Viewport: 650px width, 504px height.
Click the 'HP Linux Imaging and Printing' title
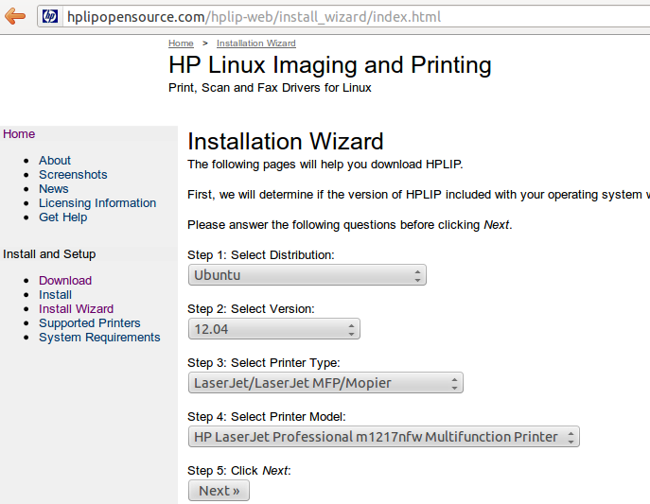330,65
